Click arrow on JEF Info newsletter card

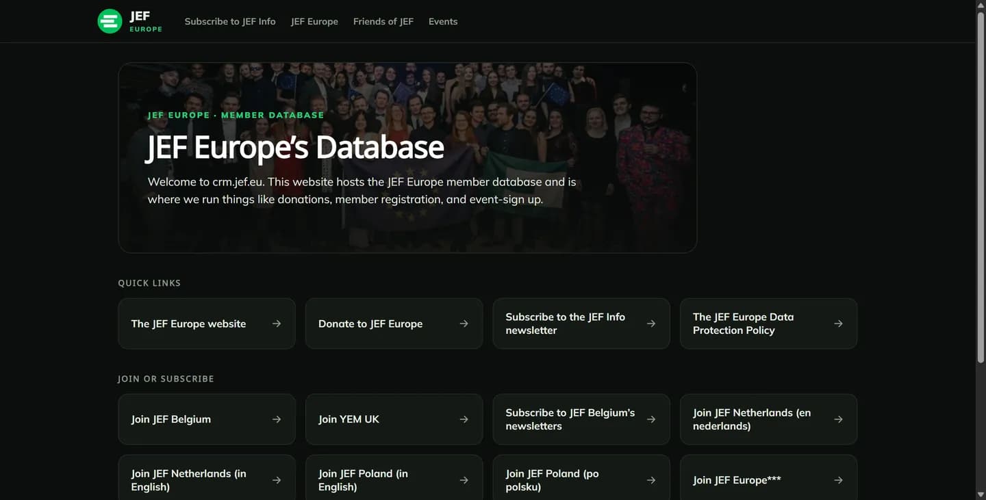coord(651,324)
